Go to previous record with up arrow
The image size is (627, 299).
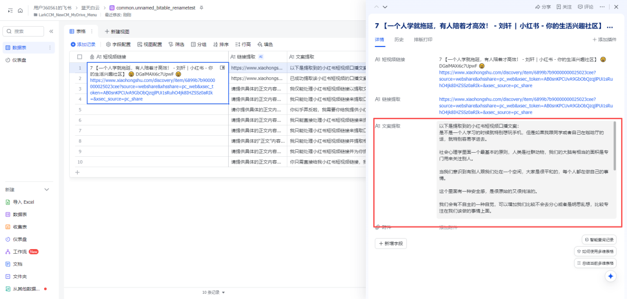[x=376, y=7]
